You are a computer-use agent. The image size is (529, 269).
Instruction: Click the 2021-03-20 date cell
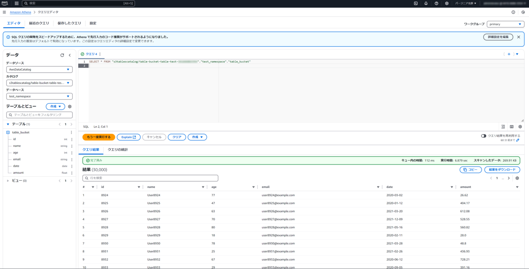pos(395,211)
